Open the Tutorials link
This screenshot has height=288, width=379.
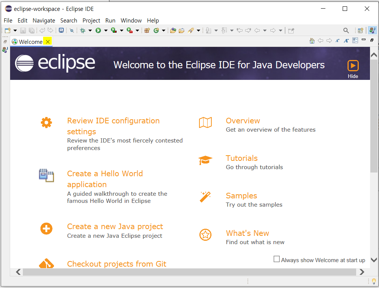pos(241,158)
